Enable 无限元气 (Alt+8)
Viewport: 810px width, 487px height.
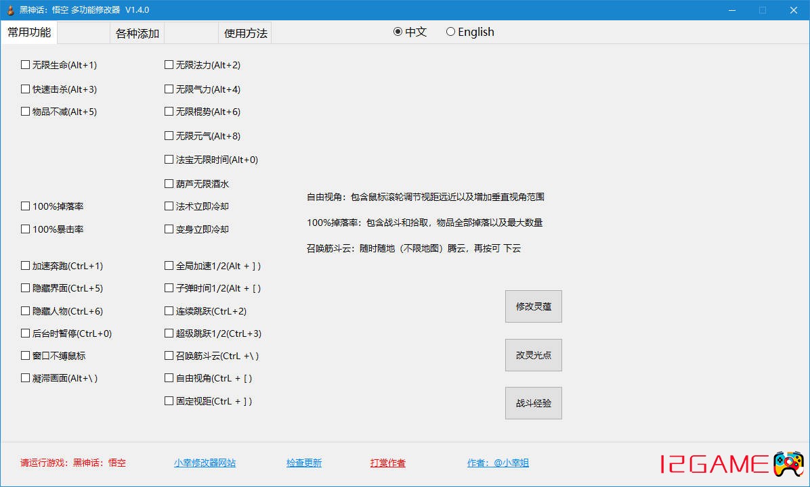click(169, 135)
